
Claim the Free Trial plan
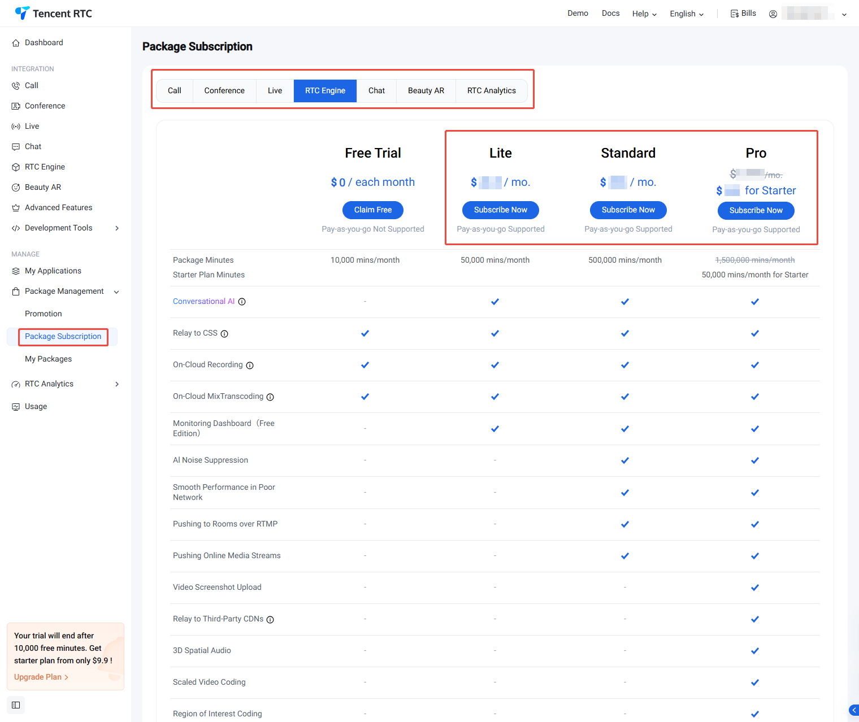[x=373, y=210]
